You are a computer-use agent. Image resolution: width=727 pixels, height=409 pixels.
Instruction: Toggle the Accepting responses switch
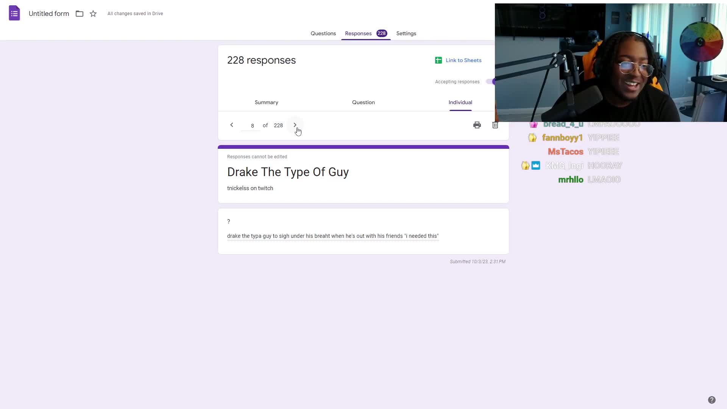[x=490, y=81]
